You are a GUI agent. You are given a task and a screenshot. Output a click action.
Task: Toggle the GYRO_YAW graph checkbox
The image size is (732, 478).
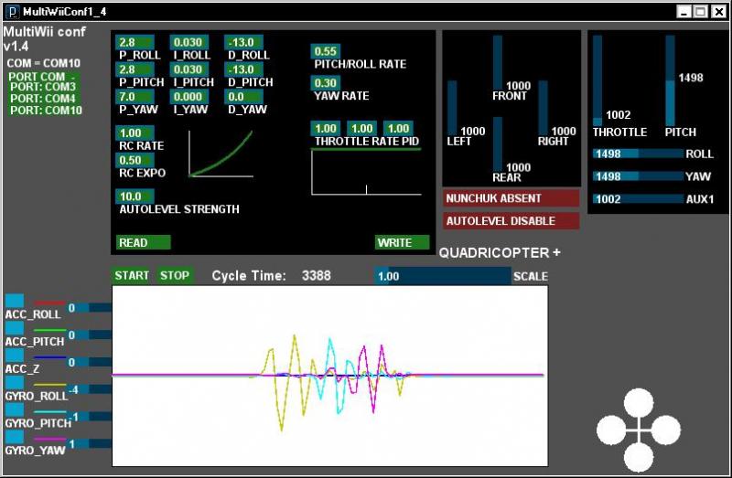point(15,437)
